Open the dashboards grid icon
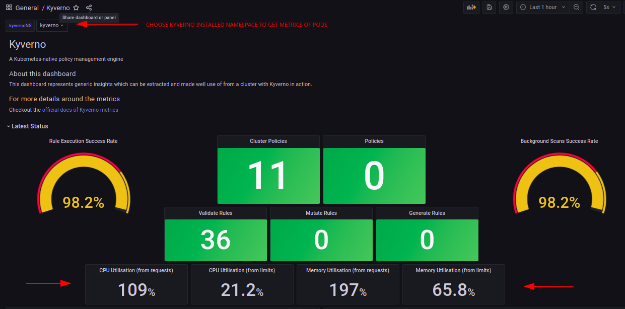 click(9, 8)
